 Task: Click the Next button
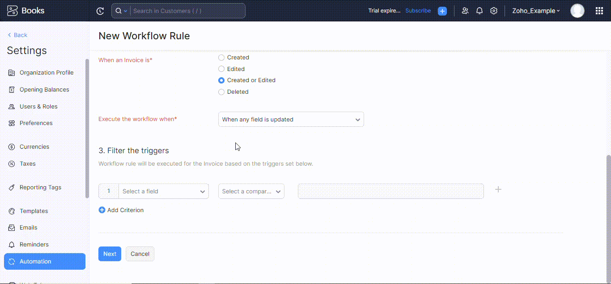coord(110,254)
